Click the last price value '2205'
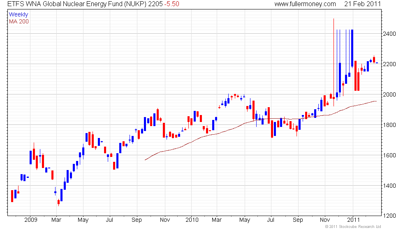The width and height of the screenshot is (403, 230). [155, 4]
